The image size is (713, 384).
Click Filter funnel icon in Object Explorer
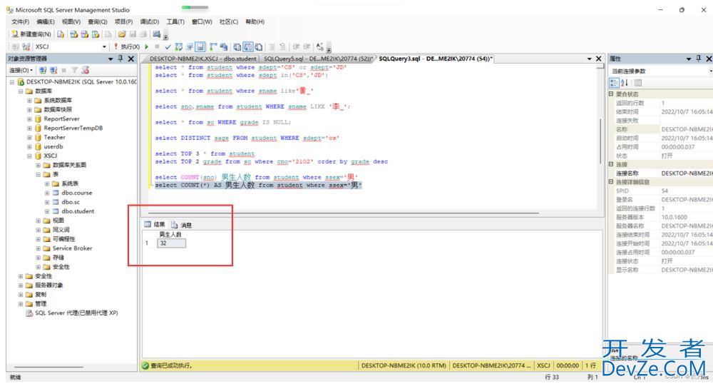pyautogui.click(x=74, y=70)
